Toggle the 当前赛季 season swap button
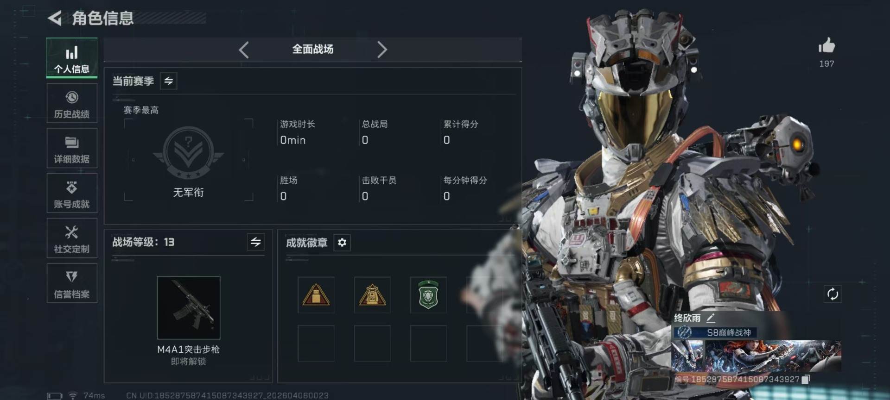The width and height of the screenshot is (890, 400). tap(169, 81)
